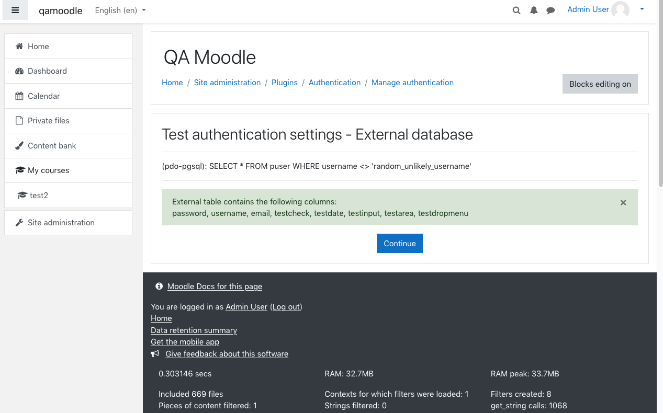This screenshot has width=663, height=413.
Task: Toggle the side navigation hamburger button
Action: click(x=15, y=10)
